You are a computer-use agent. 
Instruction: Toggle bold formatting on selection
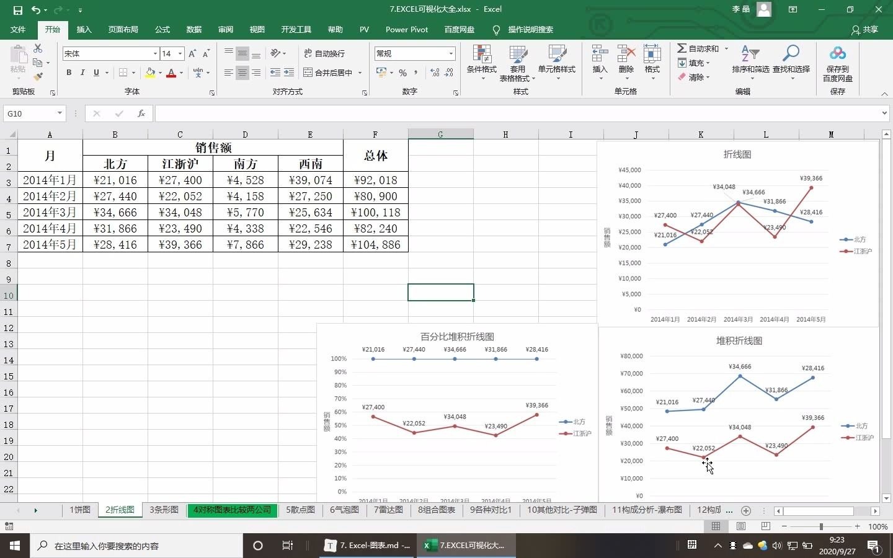click(x=69, y=73)
